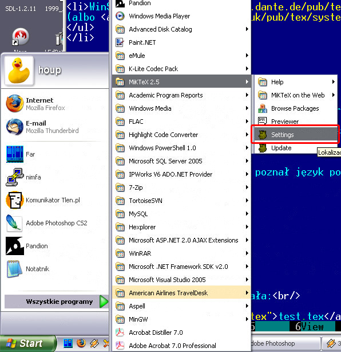Launch Acrobat Distiller 7.0
The height and width of the screenshot is (352, 341).
point(181,333)
